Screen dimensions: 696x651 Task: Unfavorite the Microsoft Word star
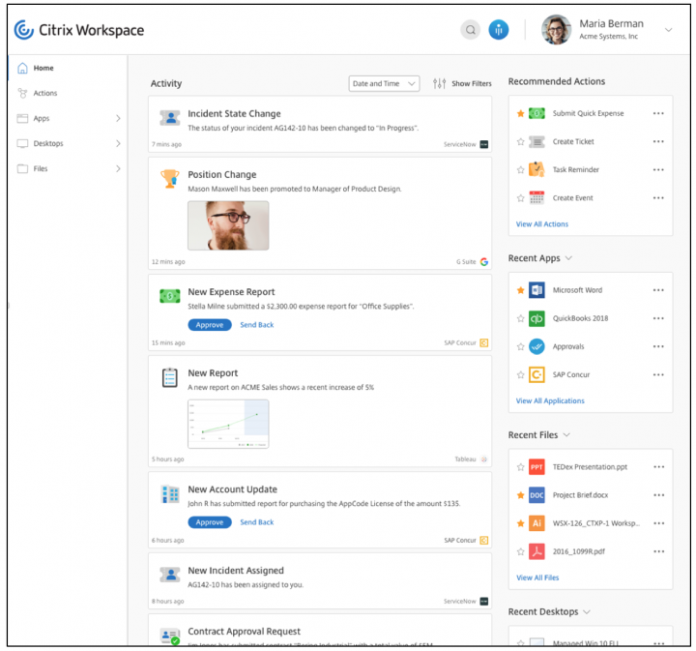[x=520, y=290]
